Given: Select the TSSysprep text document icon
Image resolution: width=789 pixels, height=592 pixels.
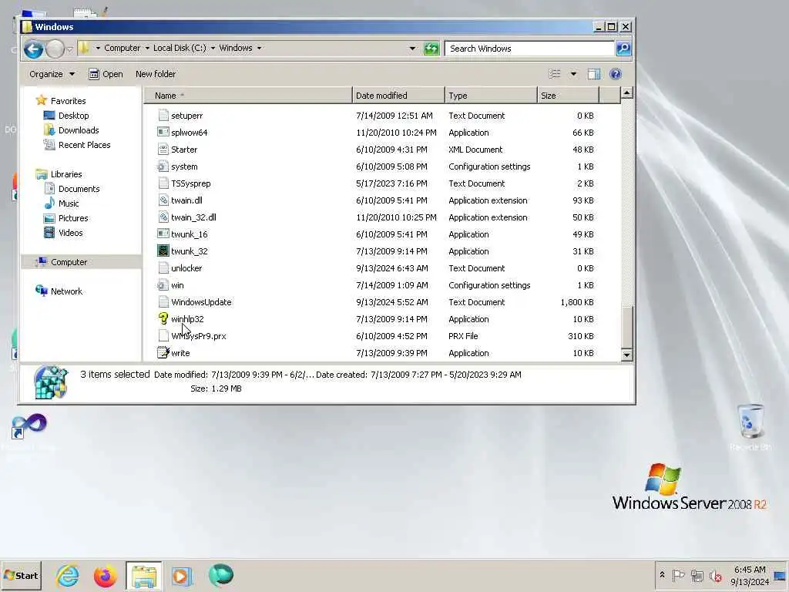Looking at the screenshot, I should [163, 183].
